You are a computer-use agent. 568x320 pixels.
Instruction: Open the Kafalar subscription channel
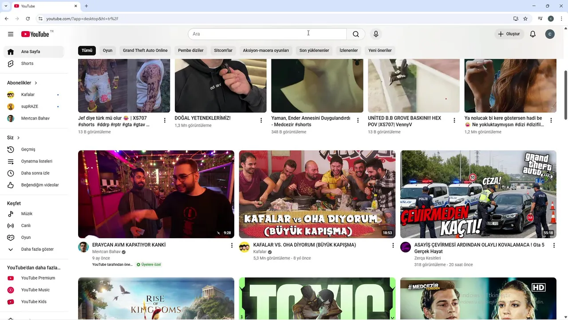34,95
